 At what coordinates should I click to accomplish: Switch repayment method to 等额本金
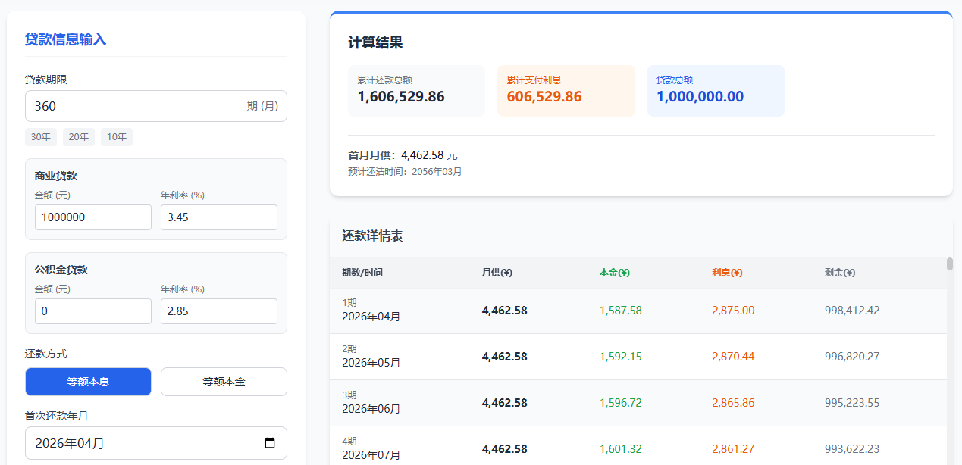[224, 382]
